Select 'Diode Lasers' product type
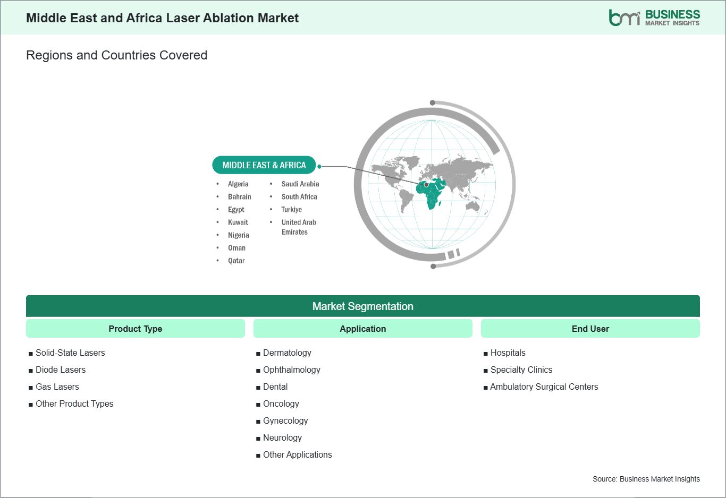726x498 pixels. [61, 370]
